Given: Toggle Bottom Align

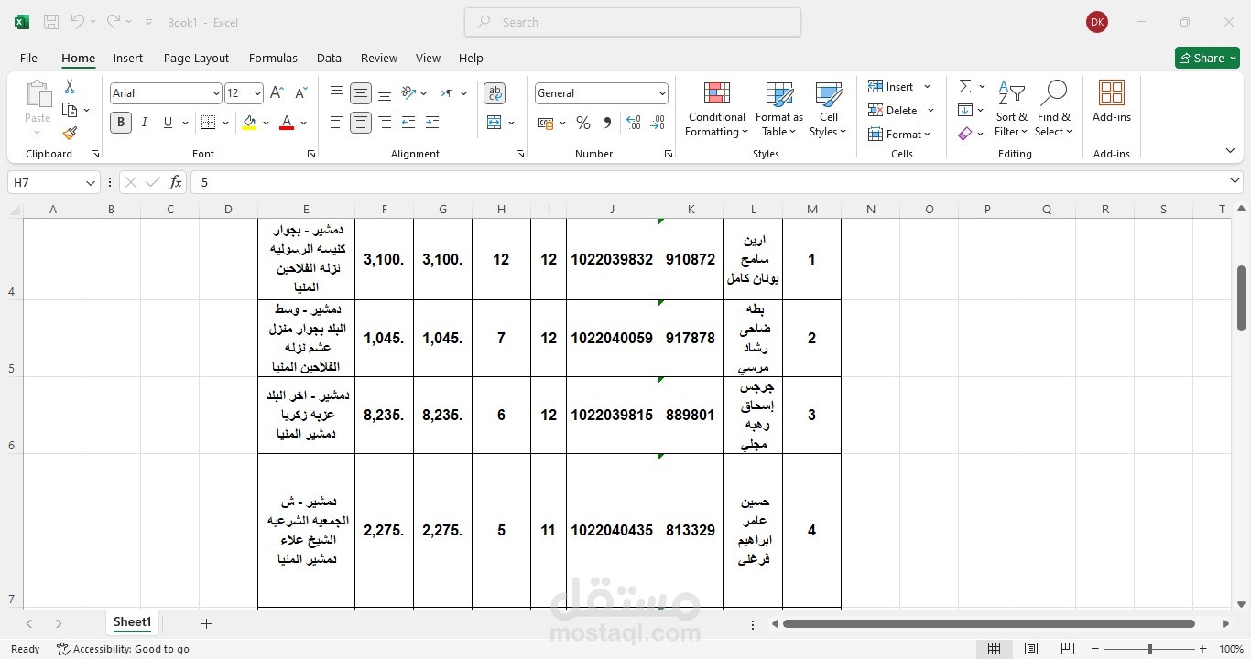Looking at the screenshot, I should (385, 93).
